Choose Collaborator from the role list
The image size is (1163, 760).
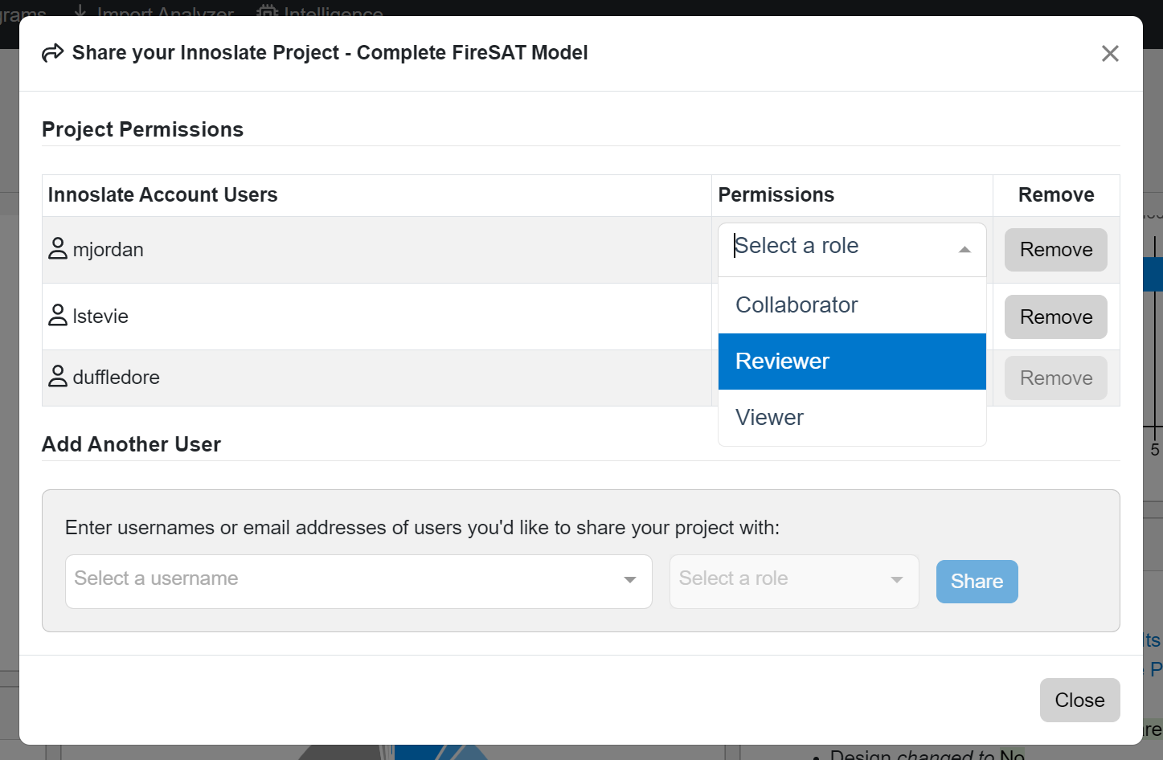[x=852, y=305]
